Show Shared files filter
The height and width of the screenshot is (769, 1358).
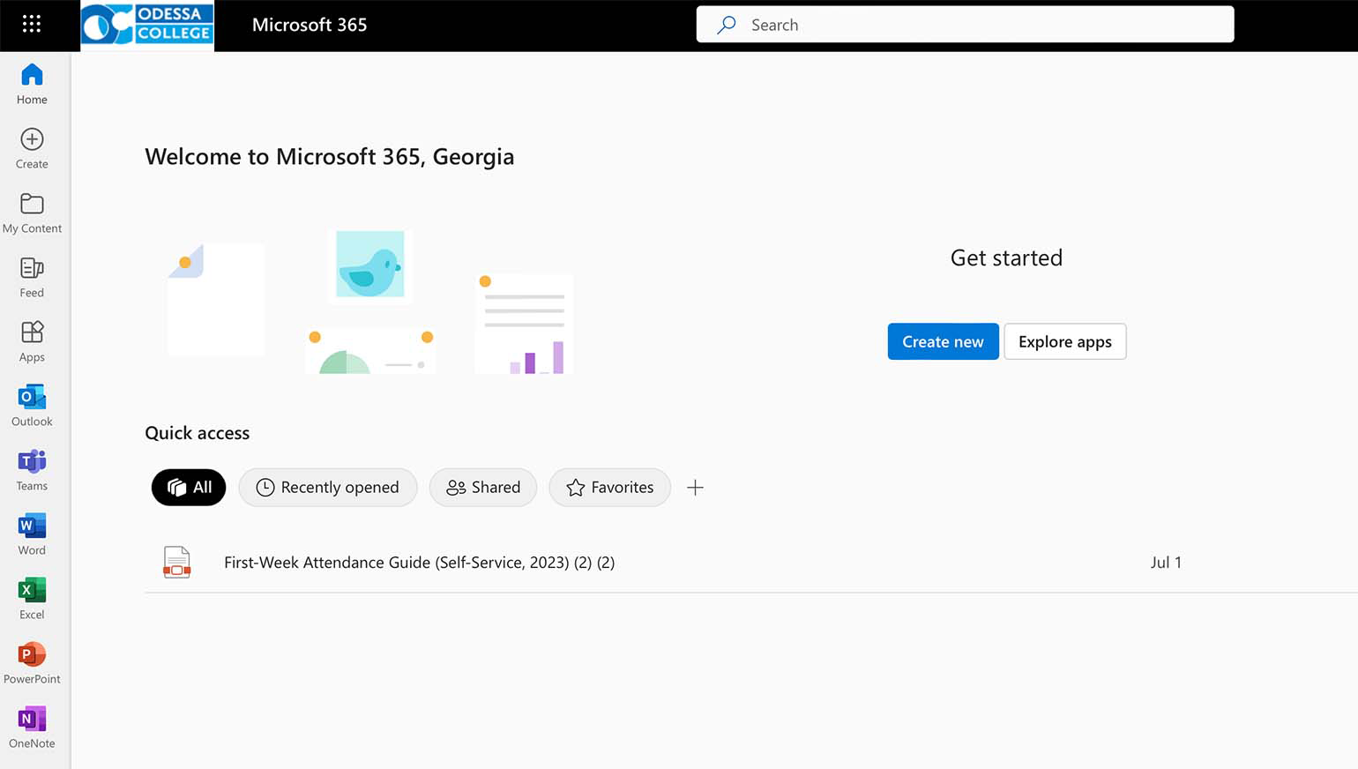pos(483,488)
